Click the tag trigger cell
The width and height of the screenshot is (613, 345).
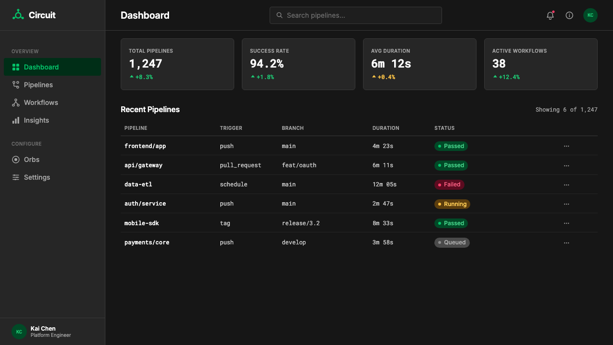225,223
